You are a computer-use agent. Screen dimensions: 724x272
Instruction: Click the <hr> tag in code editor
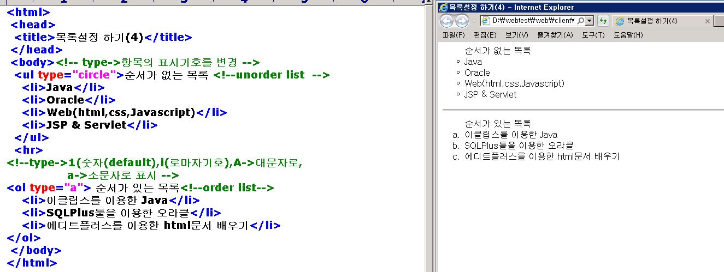29,150
